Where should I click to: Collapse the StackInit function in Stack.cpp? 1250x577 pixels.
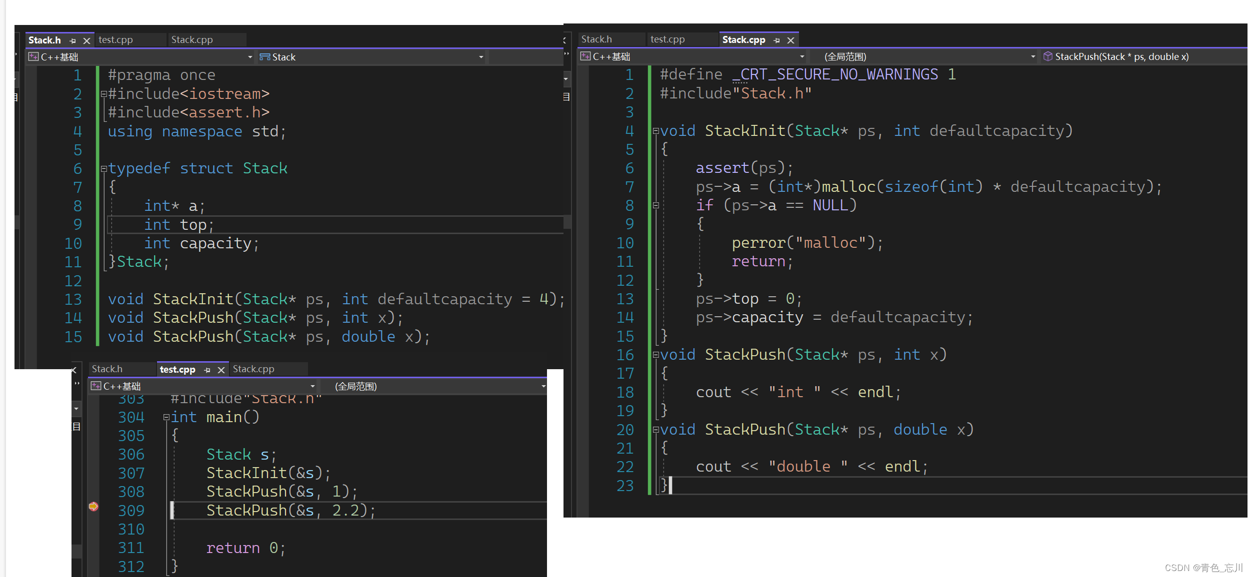click(656, 131)
